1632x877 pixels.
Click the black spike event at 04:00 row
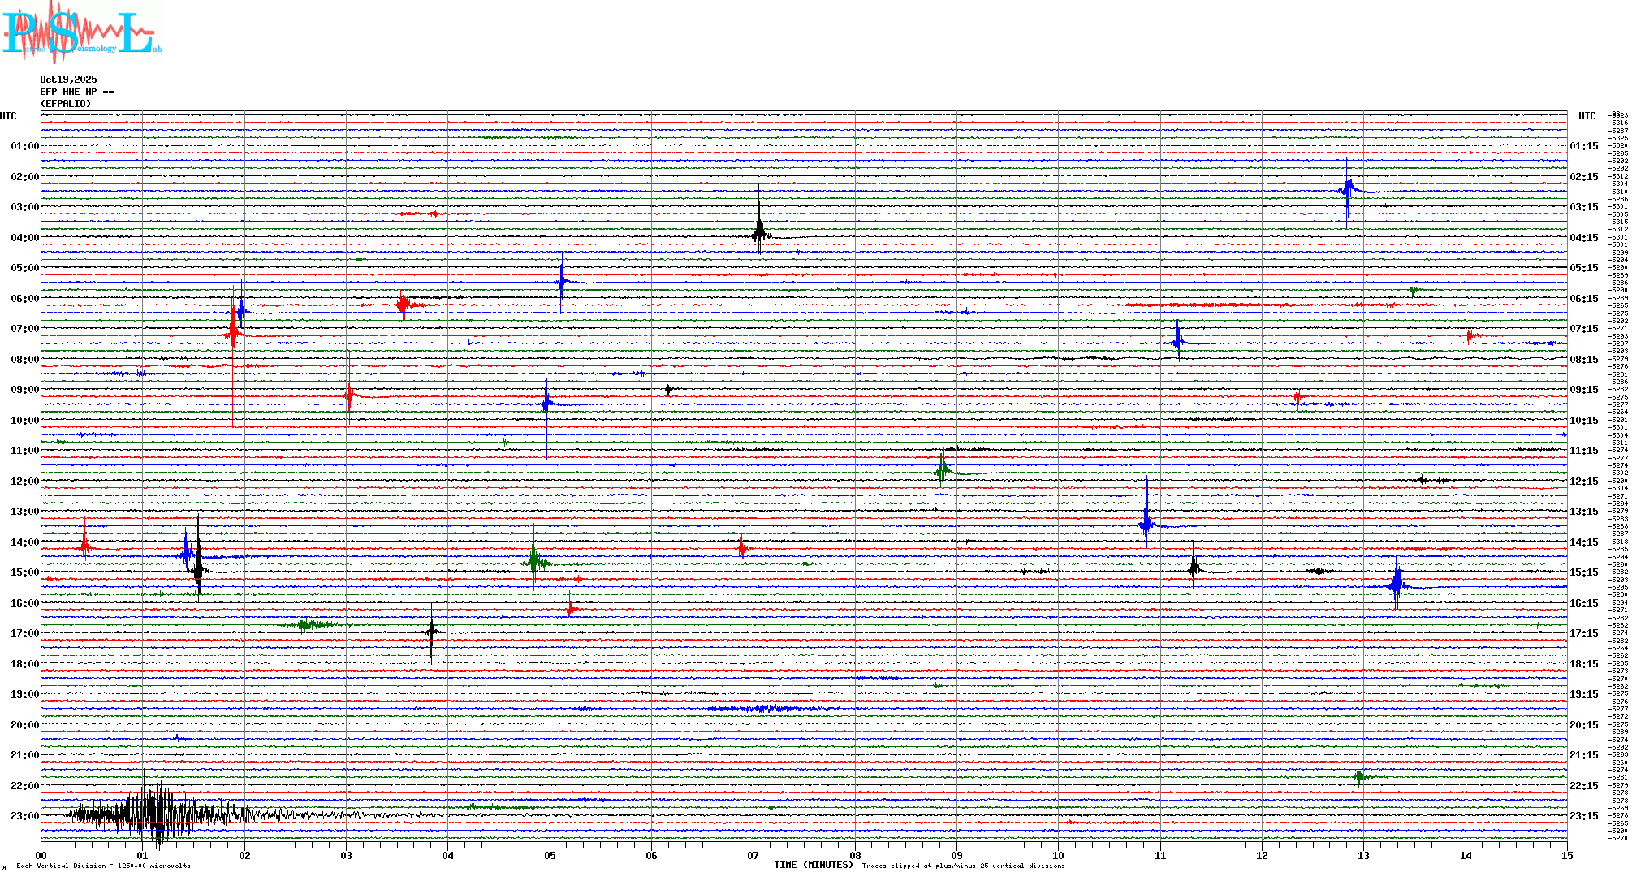759,233
